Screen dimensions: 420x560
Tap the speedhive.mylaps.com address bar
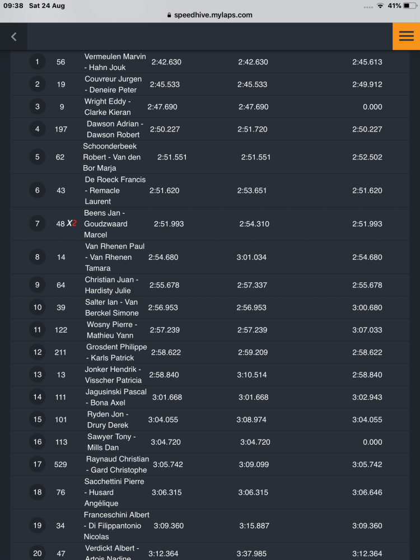(x=210, y=15)
